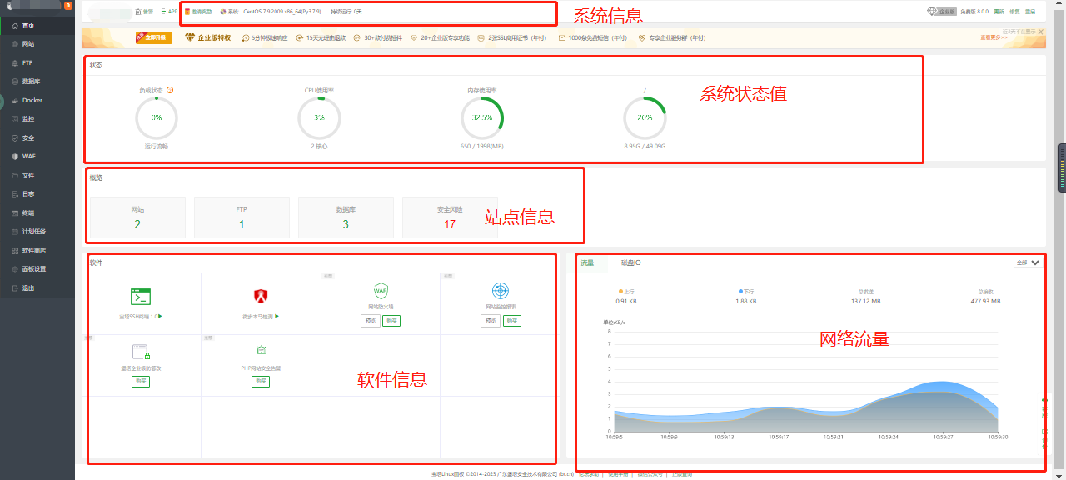
Task: Click the WAF icon in sidebar
Action: (x=15, y=157)
